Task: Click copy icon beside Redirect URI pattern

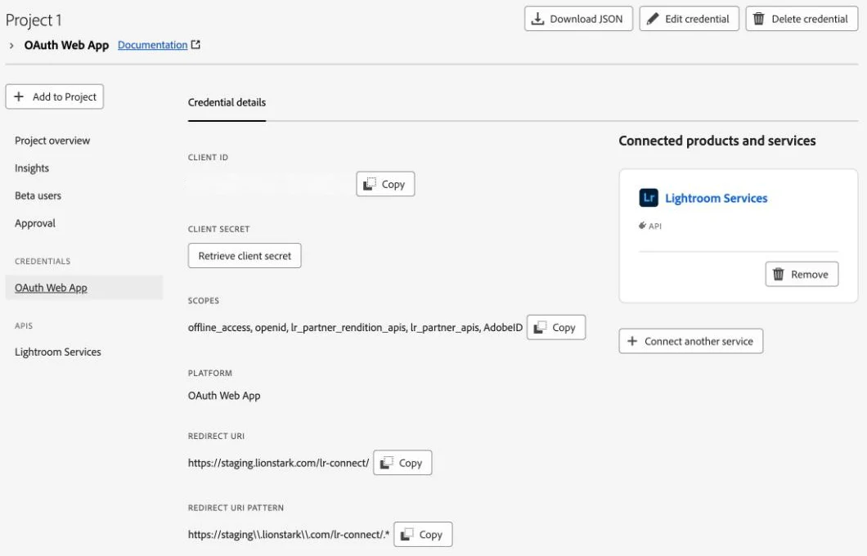Action: pyautogui.click(x=407, y=535)
